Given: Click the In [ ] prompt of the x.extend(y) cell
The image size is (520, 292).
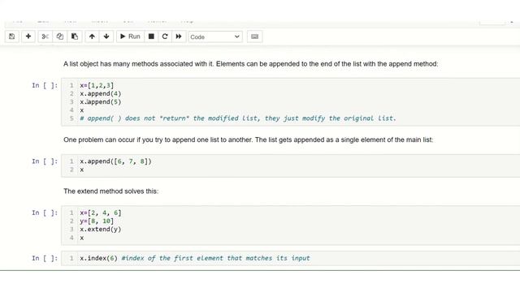Looking at the screenshot, I should click(x=45, y=213).
